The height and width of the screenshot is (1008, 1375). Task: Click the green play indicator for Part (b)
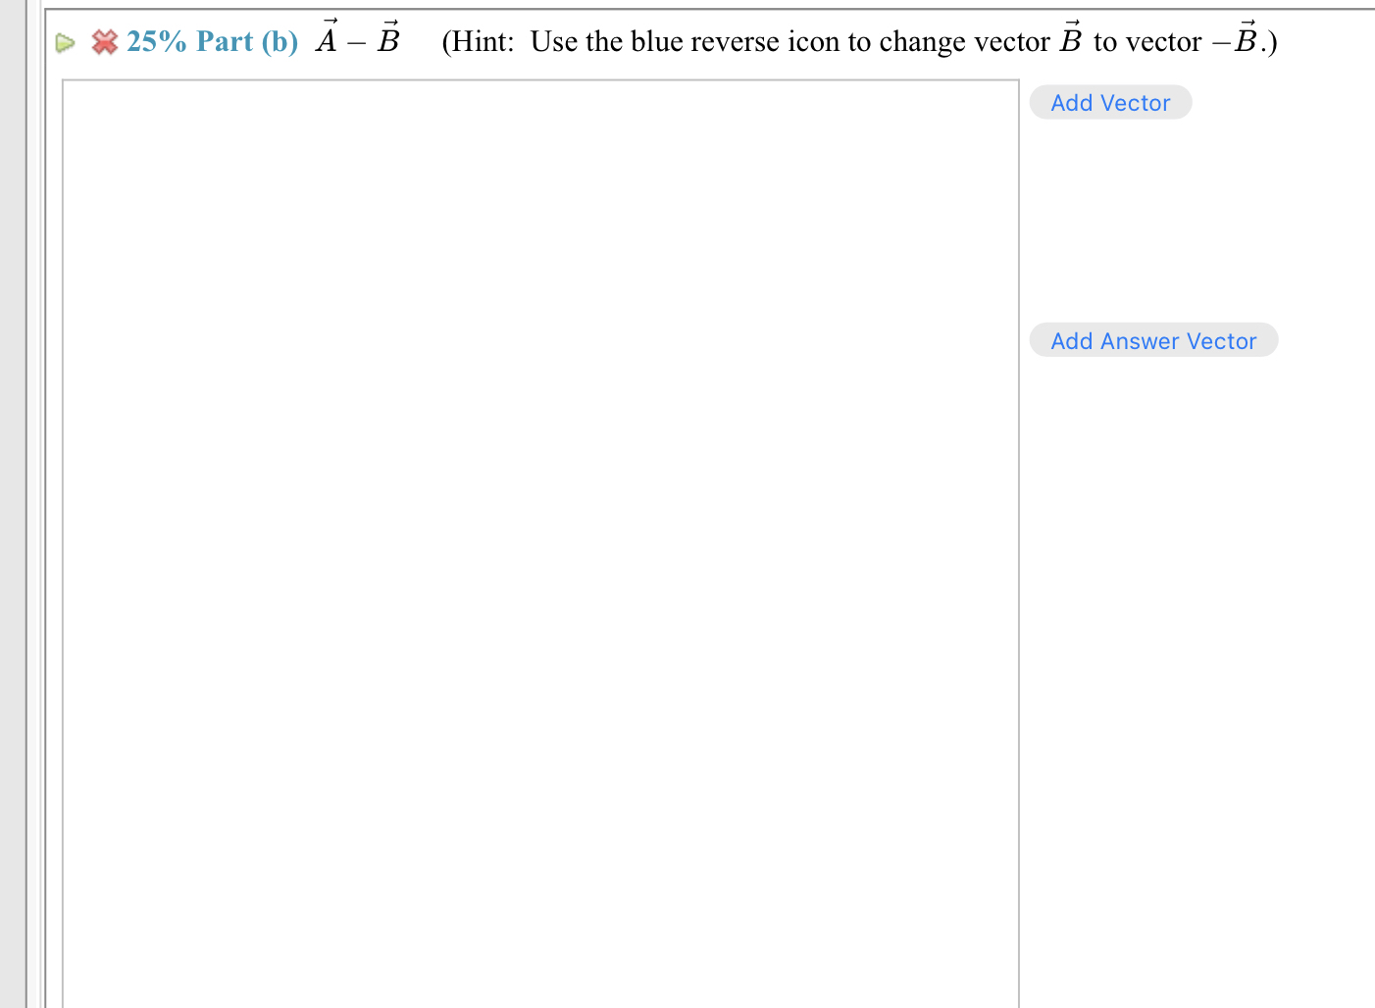(x=65, y=43)
